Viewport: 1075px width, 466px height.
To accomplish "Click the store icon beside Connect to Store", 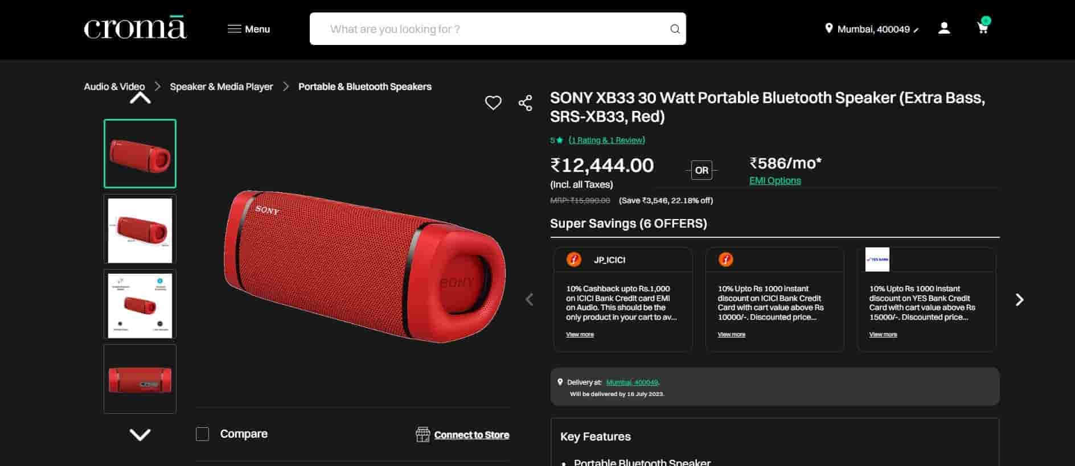I will [x=422, y=435].
